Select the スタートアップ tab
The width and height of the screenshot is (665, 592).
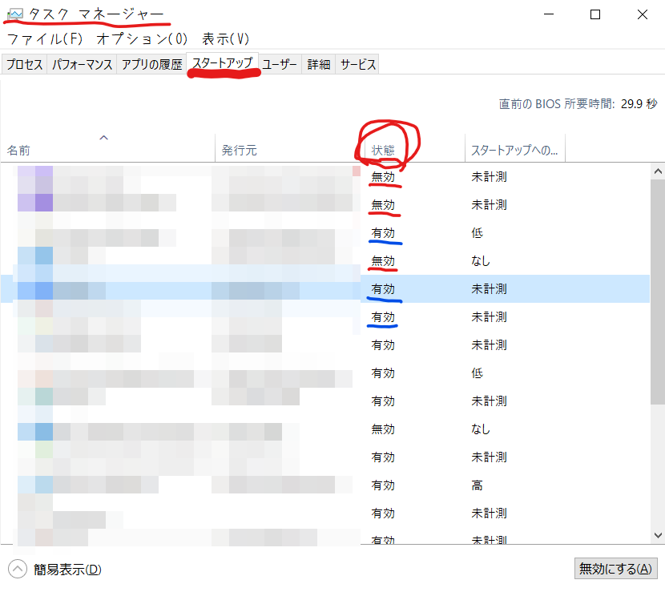click(223, 63)
